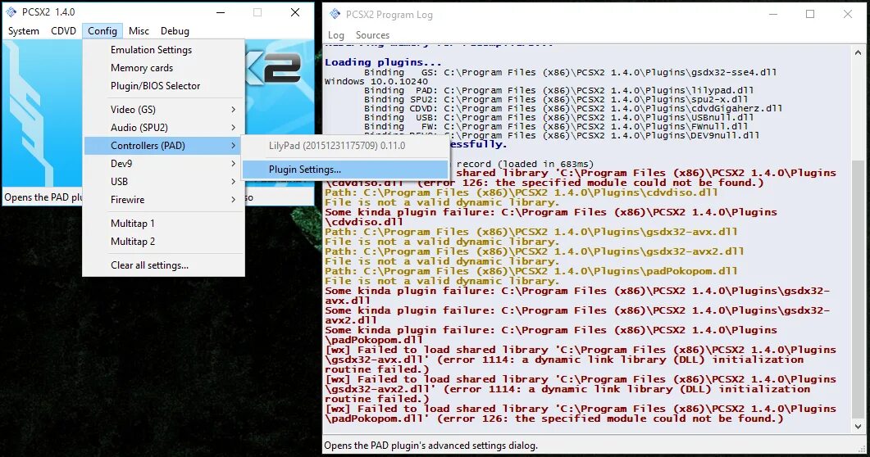The image size is (870, 457).
Task: Open the Debug menu
Action: pos(175,31)
